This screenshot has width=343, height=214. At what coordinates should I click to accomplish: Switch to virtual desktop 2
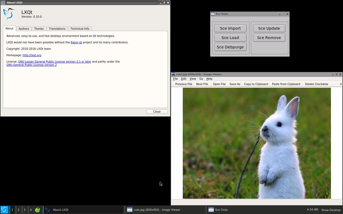pos(18,210)
